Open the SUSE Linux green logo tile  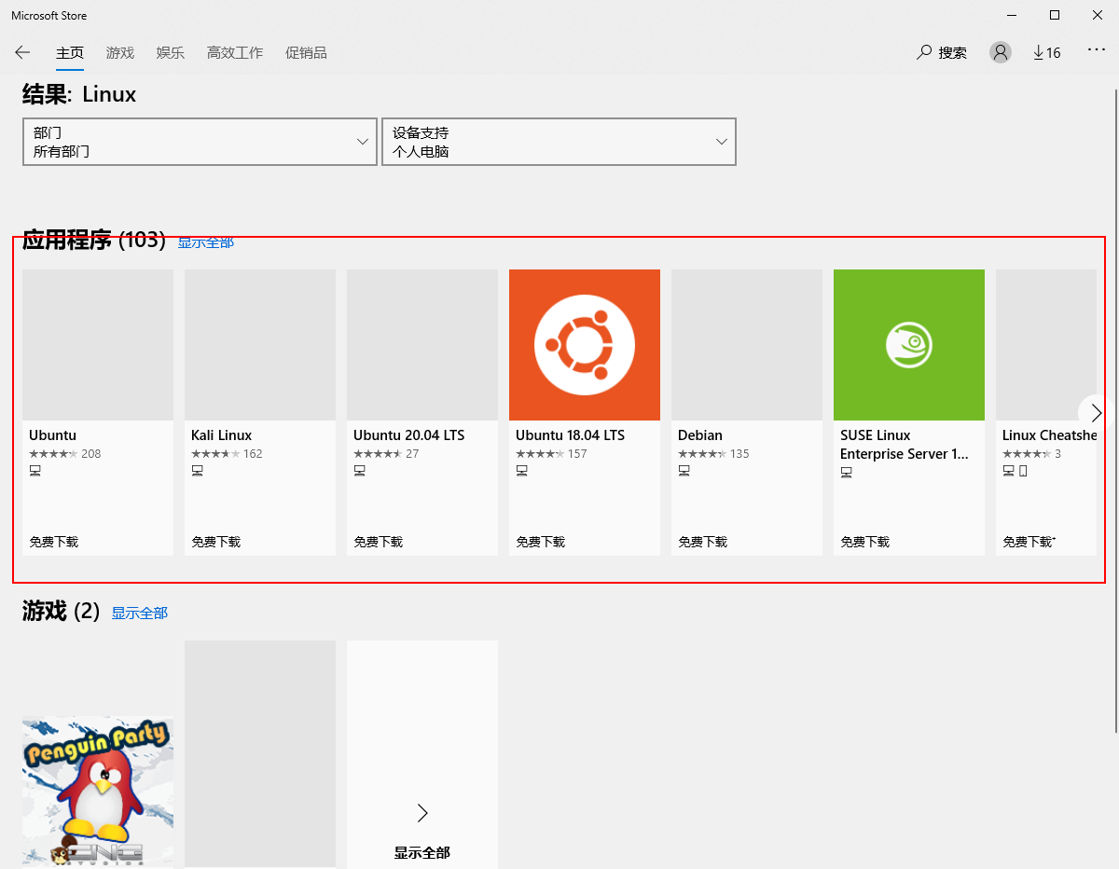[909, 345]
